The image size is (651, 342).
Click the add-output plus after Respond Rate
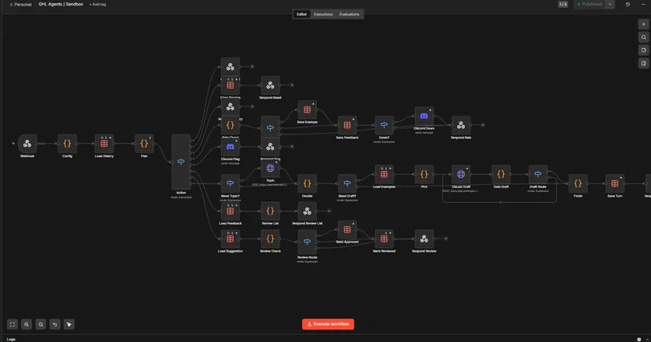pos(483,125)
